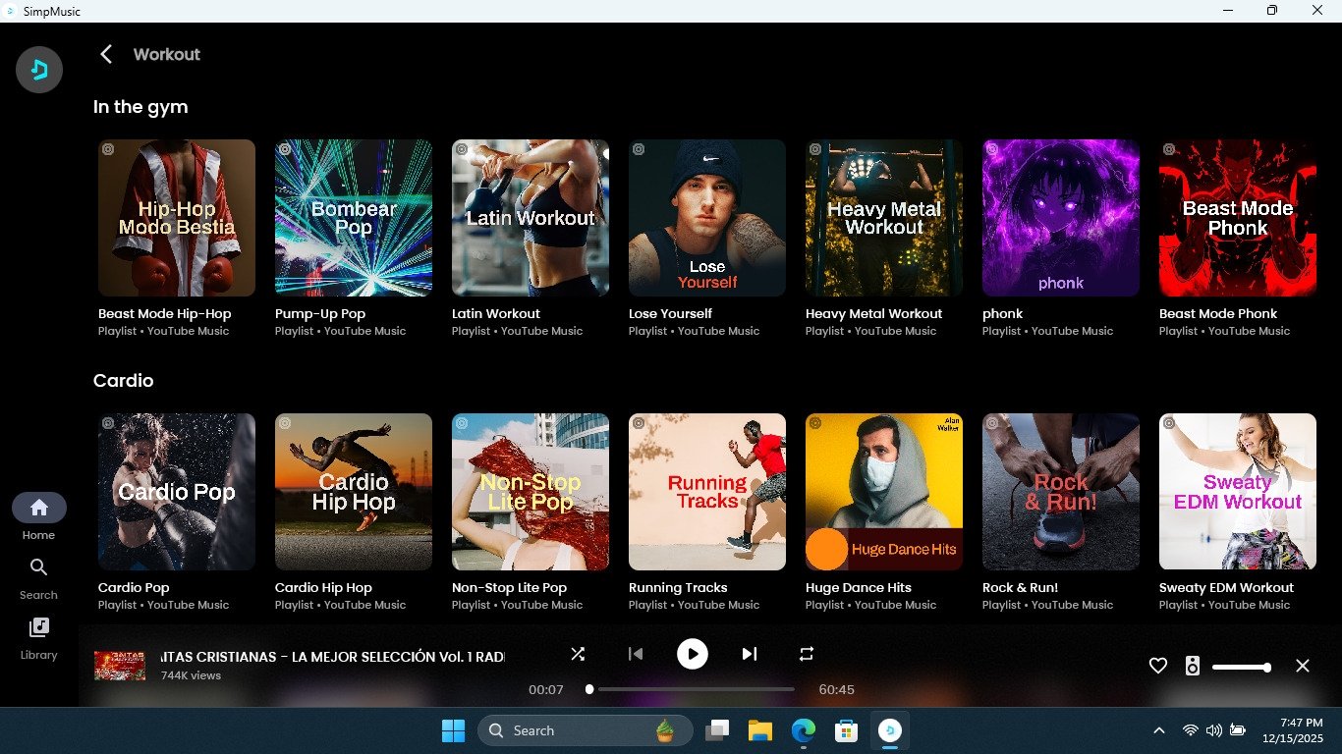Click the Running Tracks playlist title
The width and height of the screenshot is (1342, 754).
point(678,588)
